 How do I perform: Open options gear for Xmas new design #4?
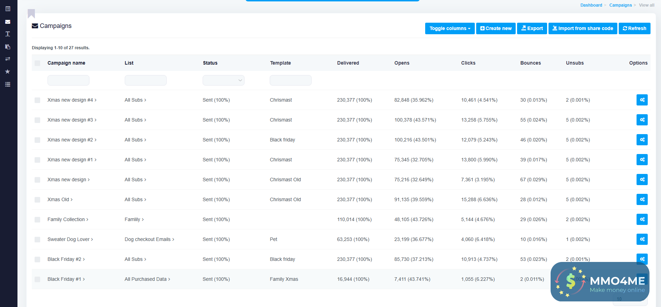(642, 100)
